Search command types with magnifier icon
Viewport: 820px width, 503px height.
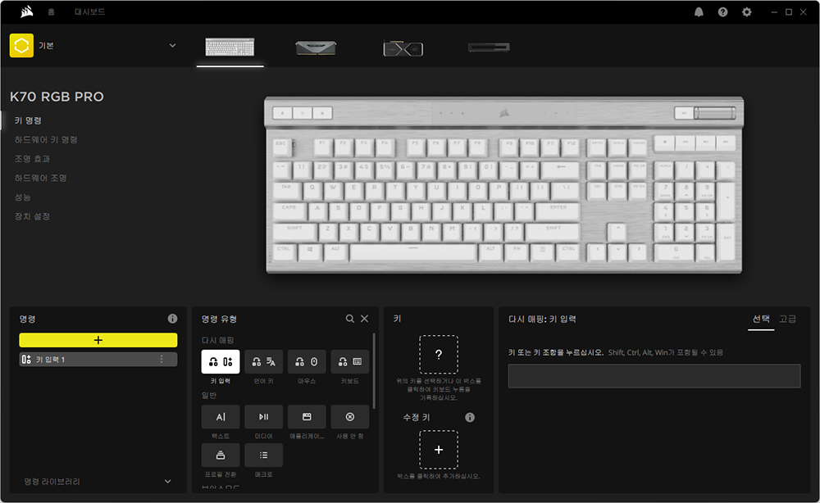pyautogui.click(x=350, y=319)
